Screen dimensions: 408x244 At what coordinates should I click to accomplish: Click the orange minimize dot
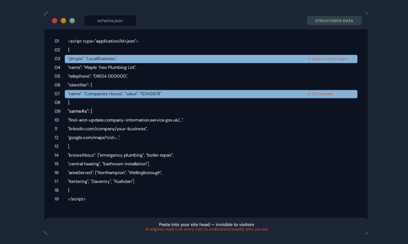point(63,21)
